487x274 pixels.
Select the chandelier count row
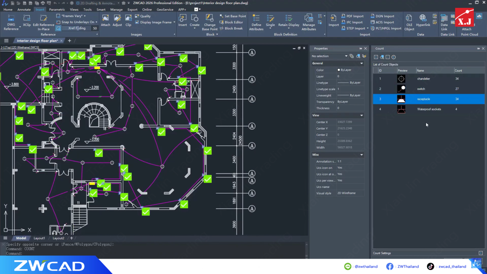coord(429,79)
